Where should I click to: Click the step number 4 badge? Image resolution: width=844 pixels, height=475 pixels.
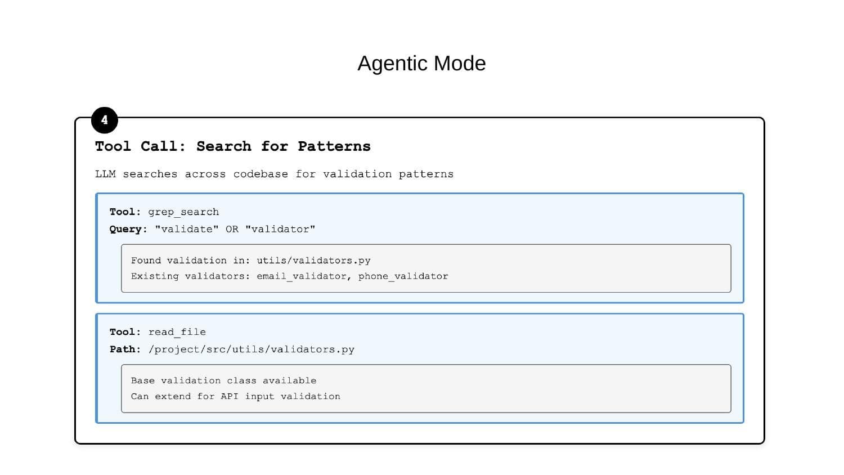pos(104,120)
